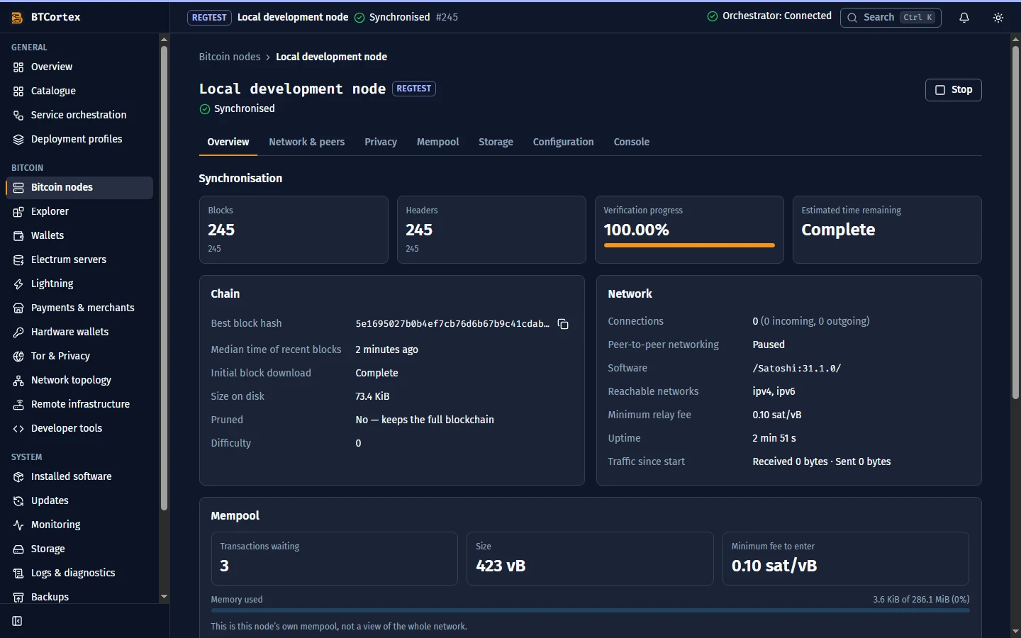Screen dimensions: 1021x638
Task: Click the Deployment profiles layers icon
Action: (18, 140)
